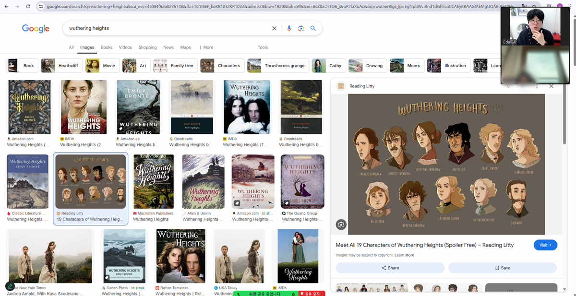Filter images by Drawing chip
The image size is (576, 296).
368,66
